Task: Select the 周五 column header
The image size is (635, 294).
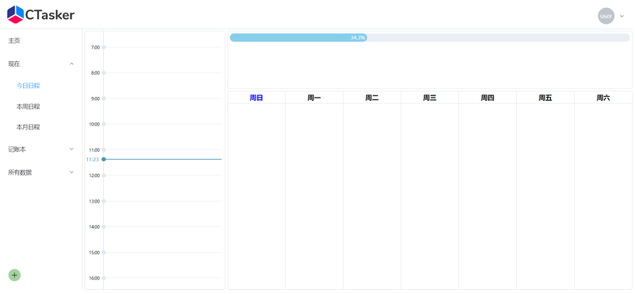Action: [545, 98]
